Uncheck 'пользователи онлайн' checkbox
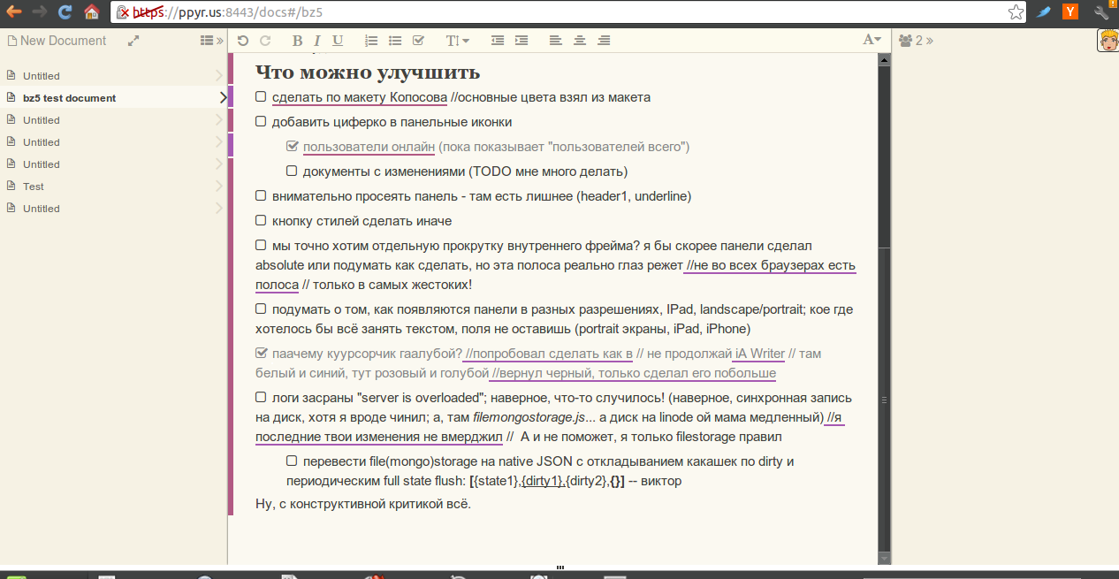 [292, 146]
